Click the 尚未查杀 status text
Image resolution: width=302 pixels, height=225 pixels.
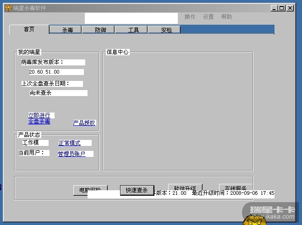[40, 93]
